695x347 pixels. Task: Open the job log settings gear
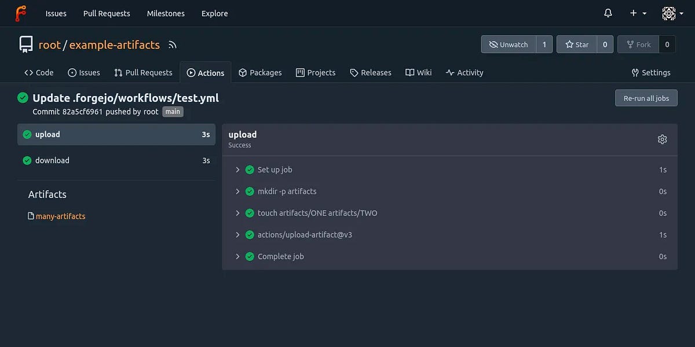[662, 139]
